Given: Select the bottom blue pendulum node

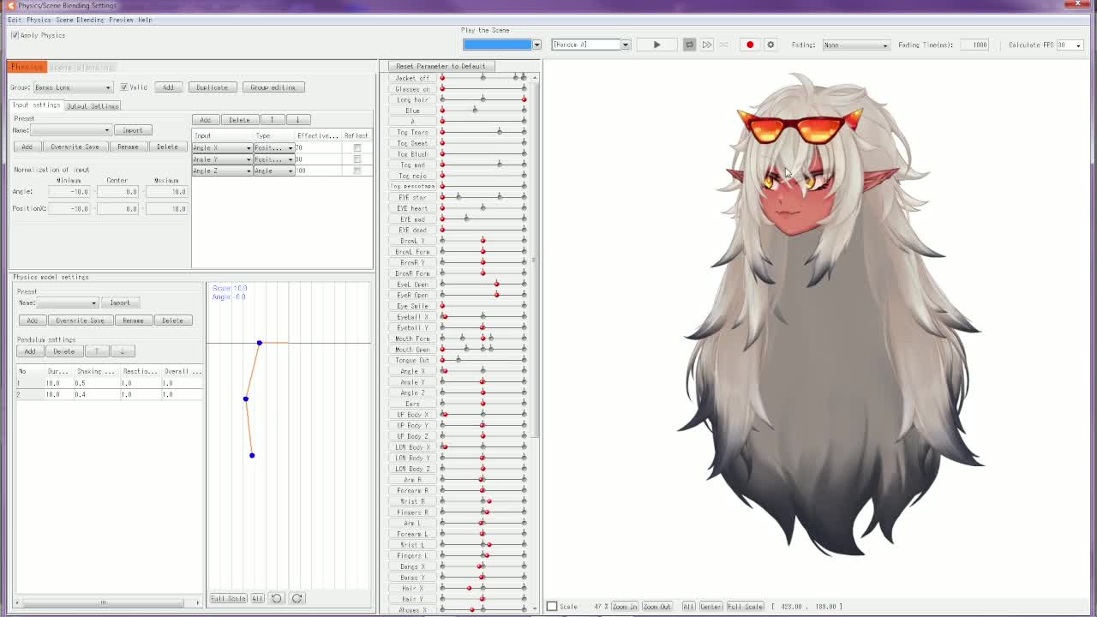Looking at the screenshot, I should (252, 455).
